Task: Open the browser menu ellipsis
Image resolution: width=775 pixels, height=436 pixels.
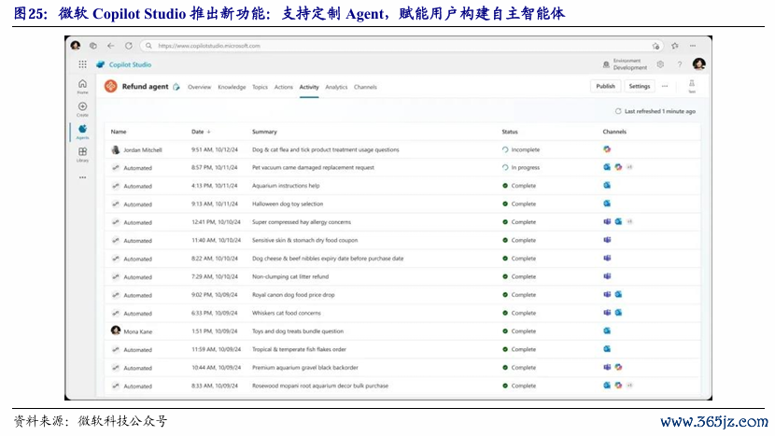Action: coord(693,46)
